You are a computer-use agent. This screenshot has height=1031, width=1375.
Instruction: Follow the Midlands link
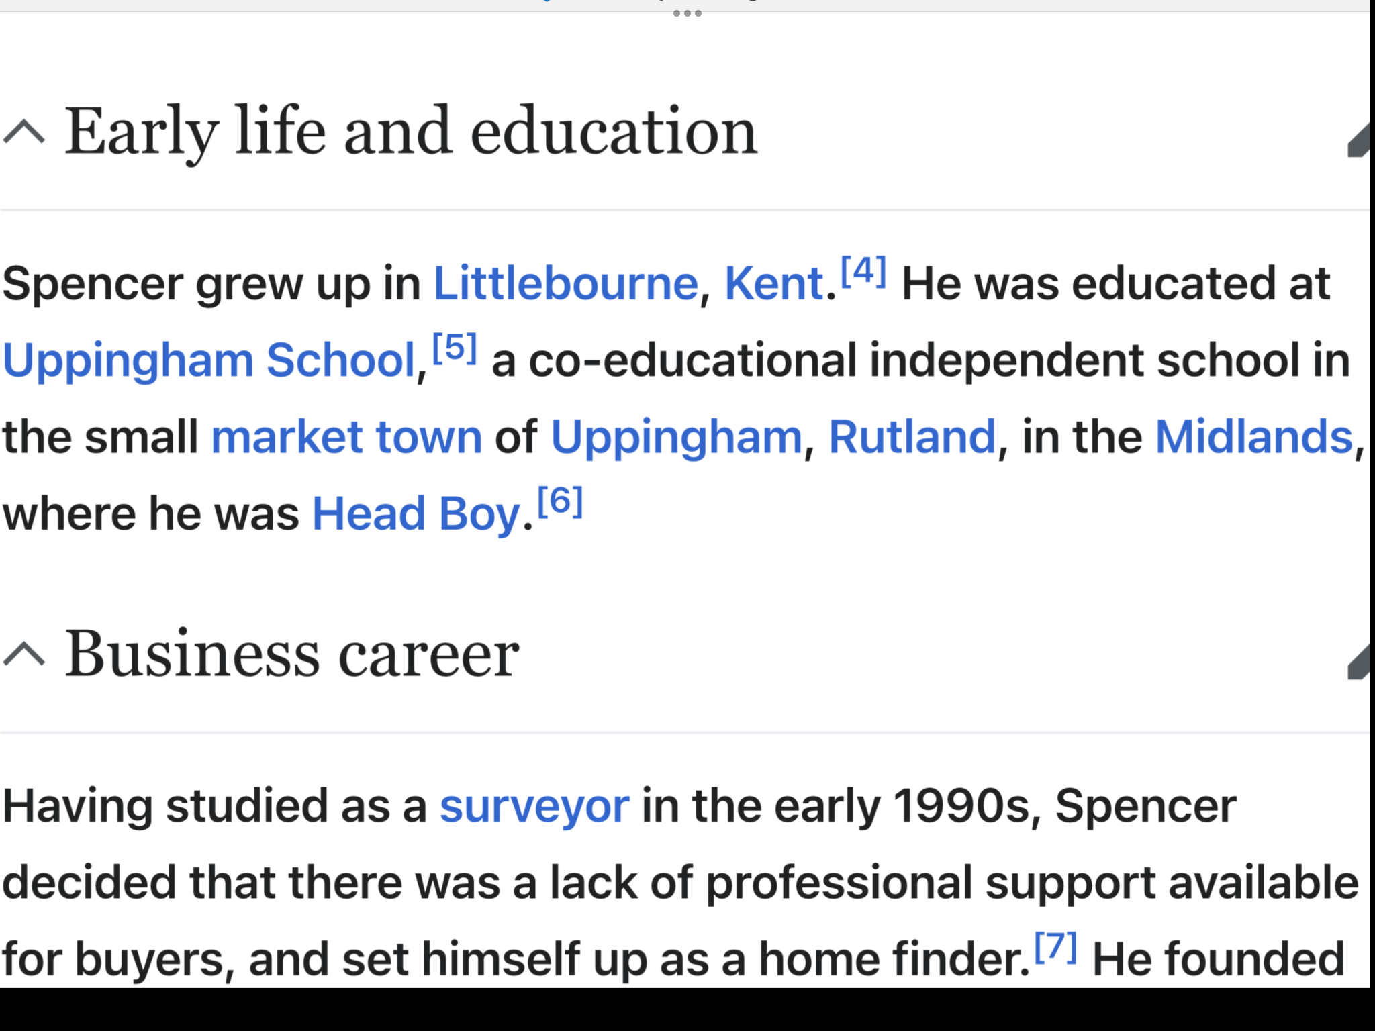(1253, 438)
